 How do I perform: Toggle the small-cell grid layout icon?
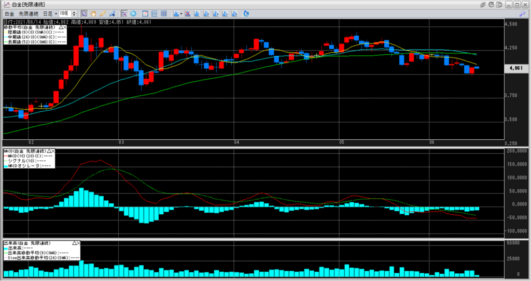click(164, 13)
